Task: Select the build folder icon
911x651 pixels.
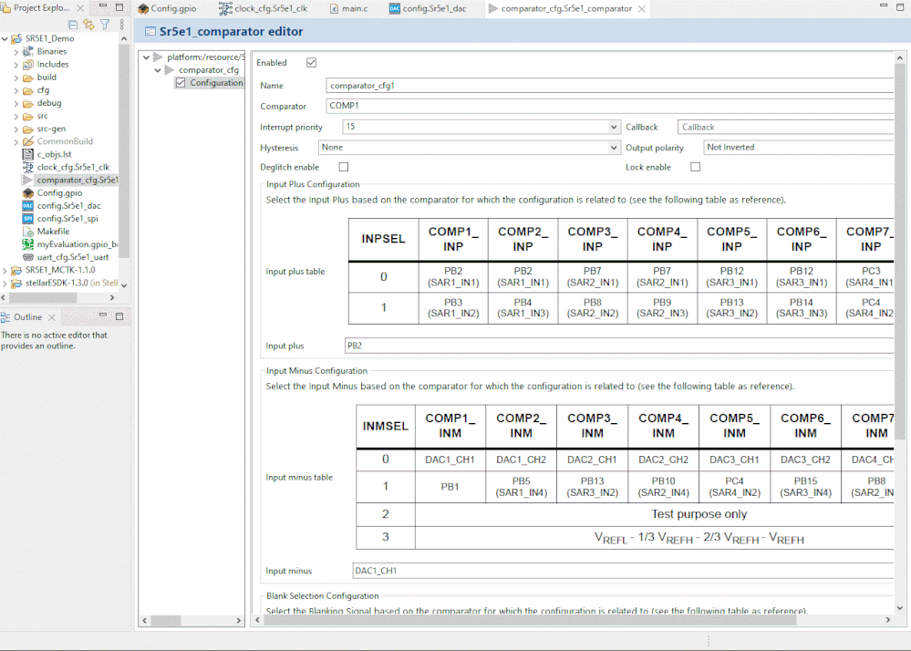Action: [x=28, y=77]
